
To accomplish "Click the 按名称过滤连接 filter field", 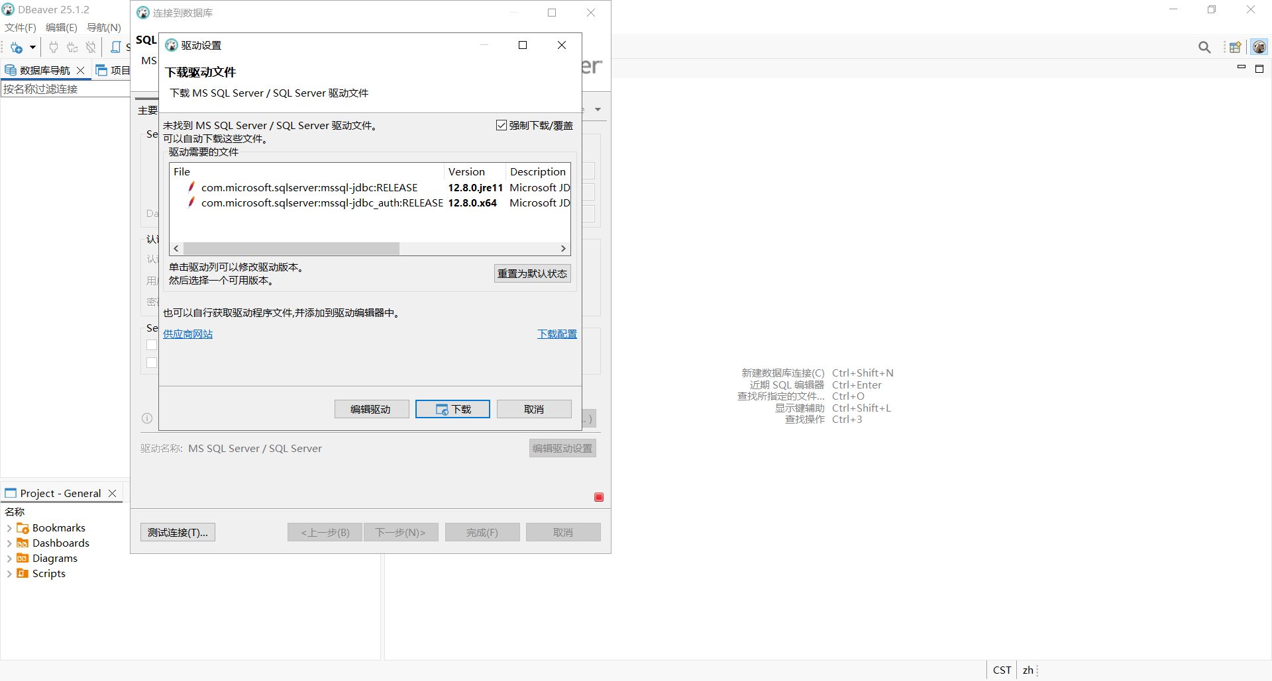I will [65, 89].
